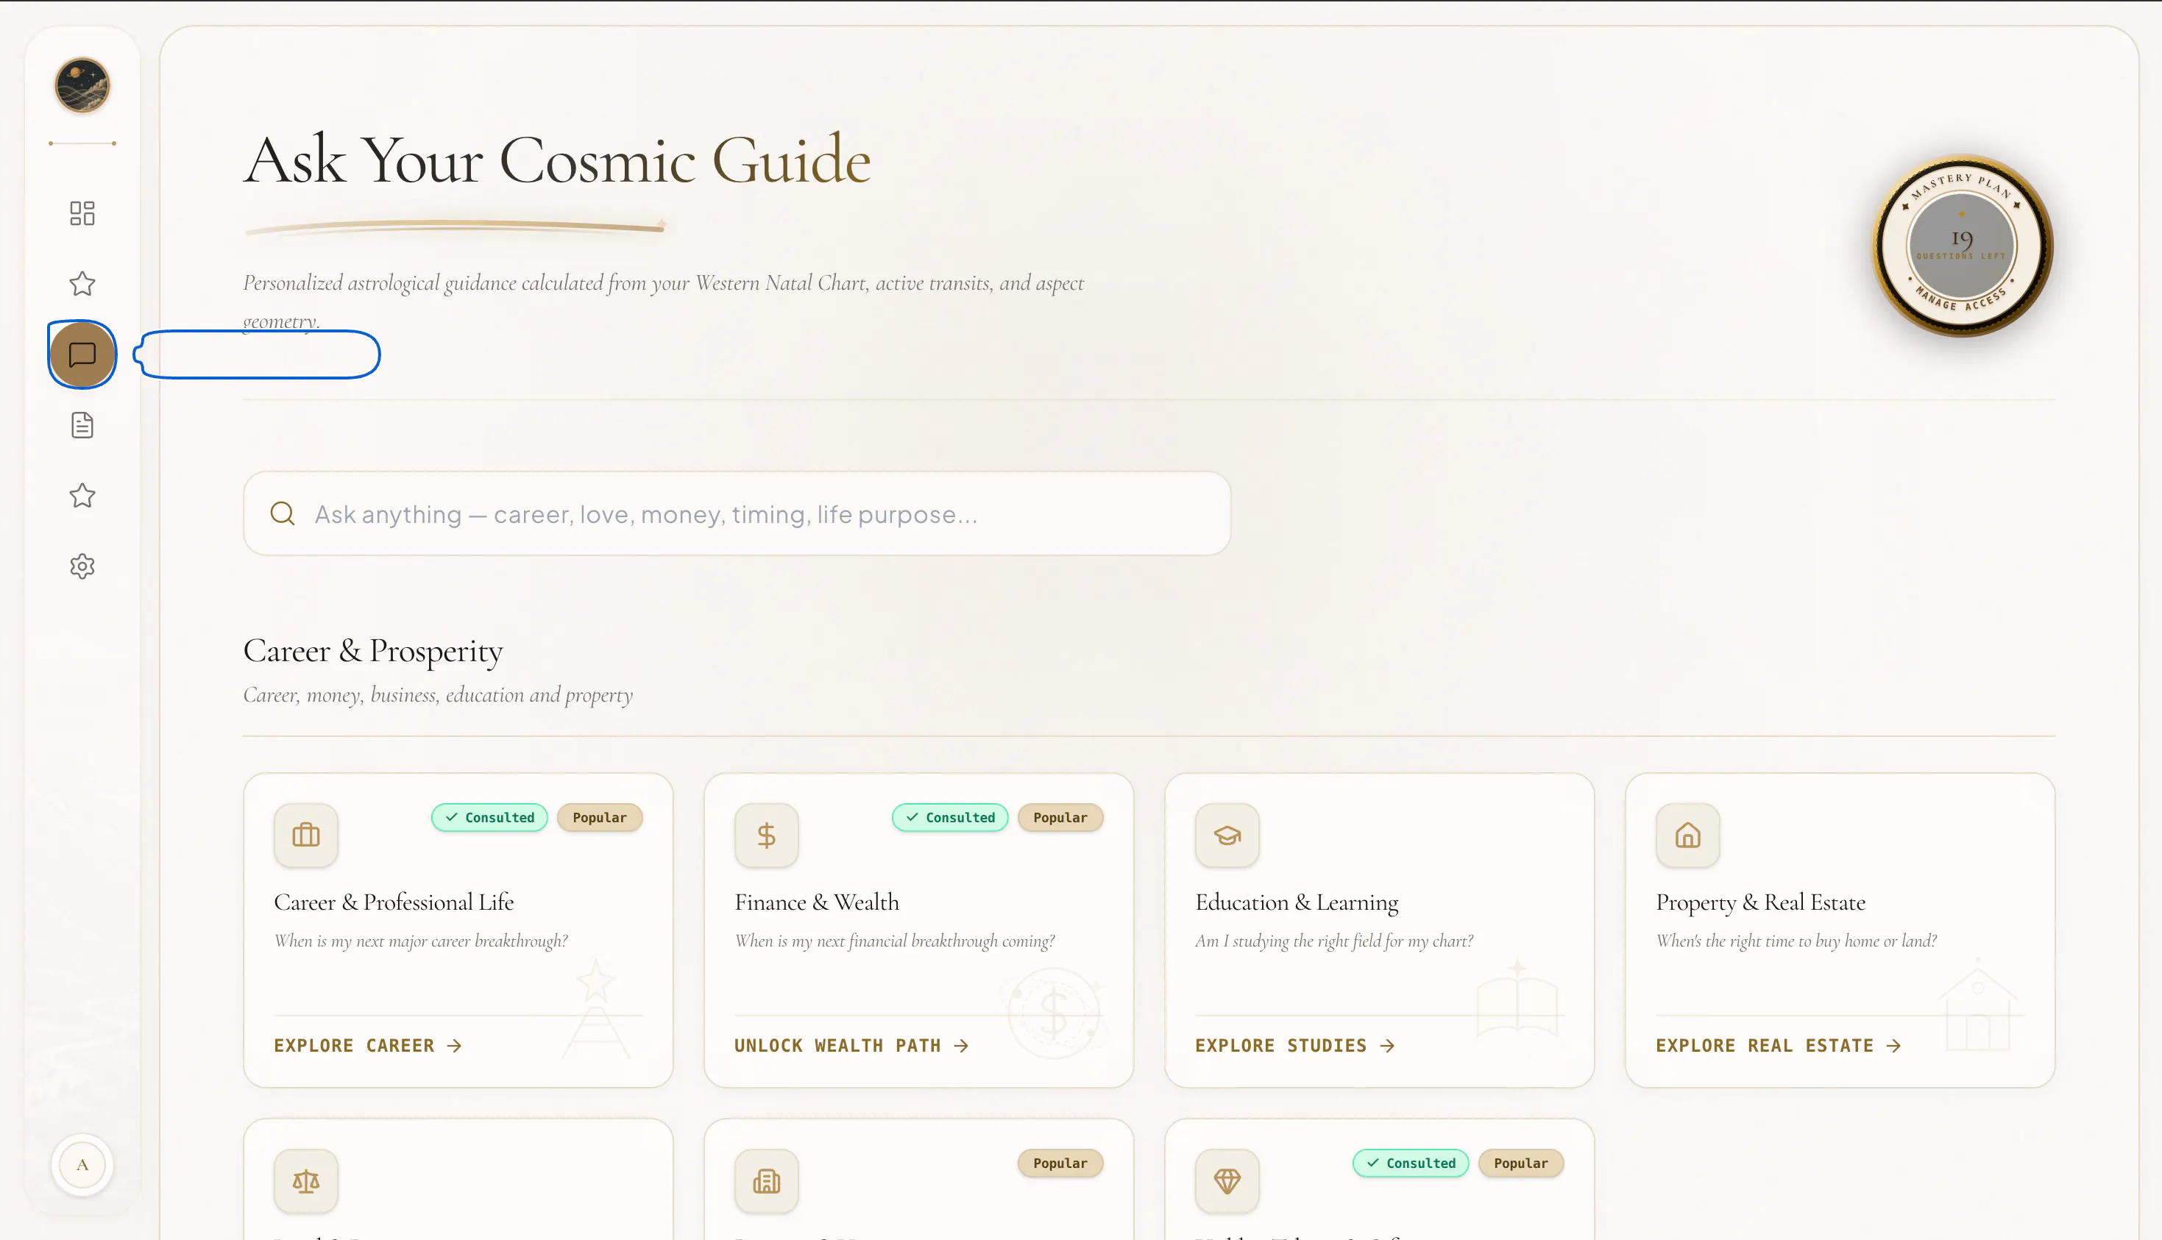Click Popular badge on Career card
Viewport: 2162px width, 1240px height.
click(600, 818)
